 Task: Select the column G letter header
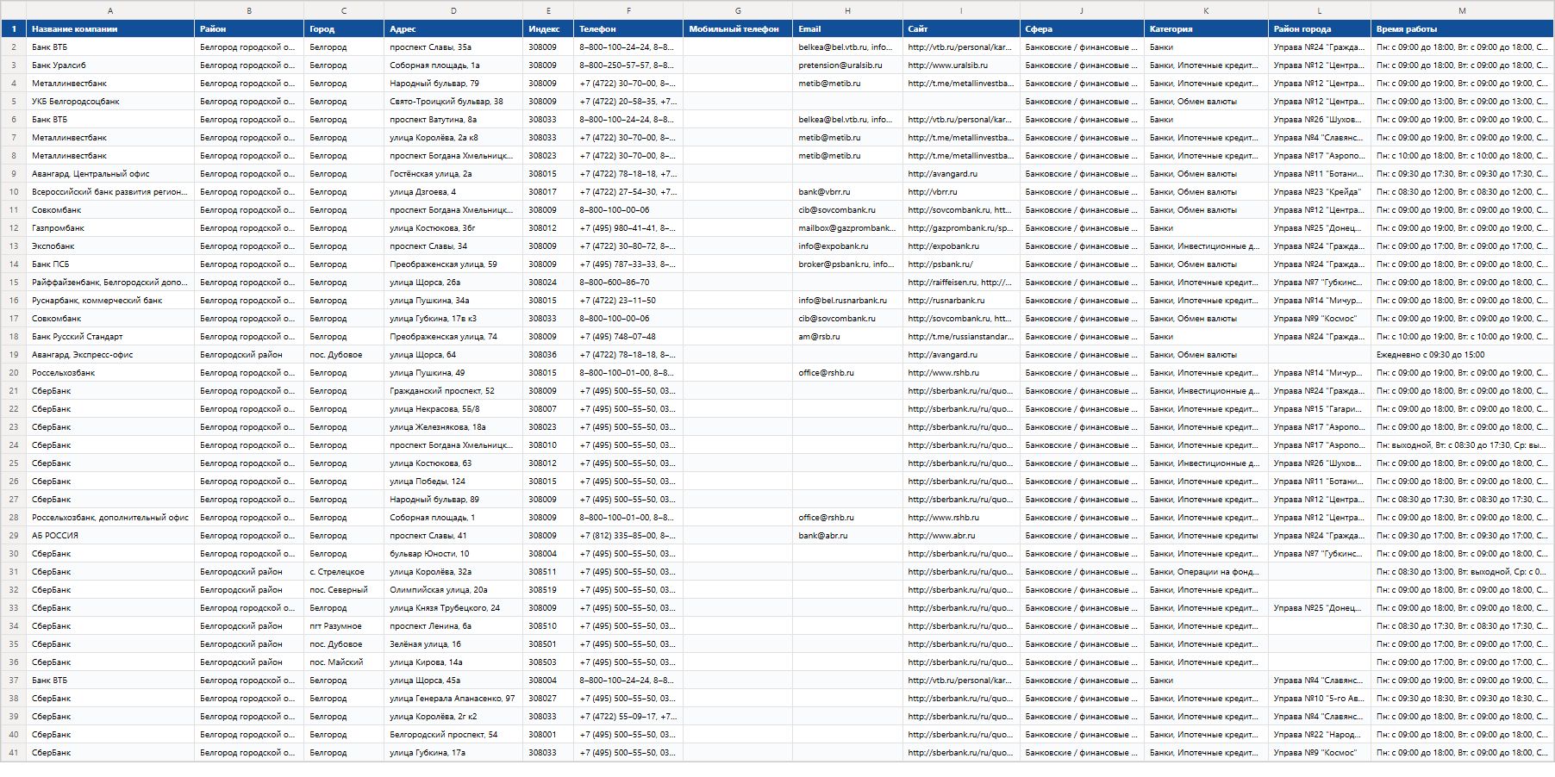click(738, 10)
